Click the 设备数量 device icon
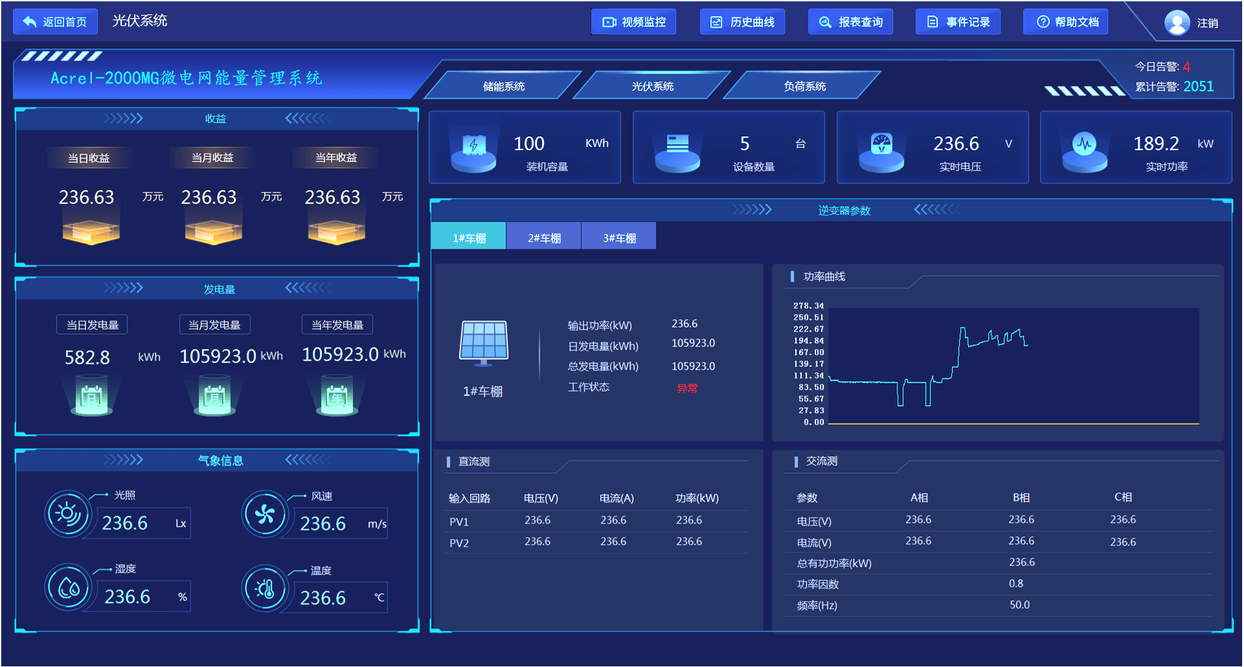The height and width of the screenshot is (667, 1244). pyautogui.click(x=677, y=149)
